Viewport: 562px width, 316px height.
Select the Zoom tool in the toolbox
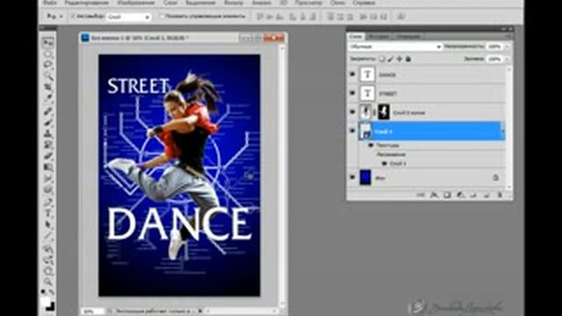coord(47,282)
